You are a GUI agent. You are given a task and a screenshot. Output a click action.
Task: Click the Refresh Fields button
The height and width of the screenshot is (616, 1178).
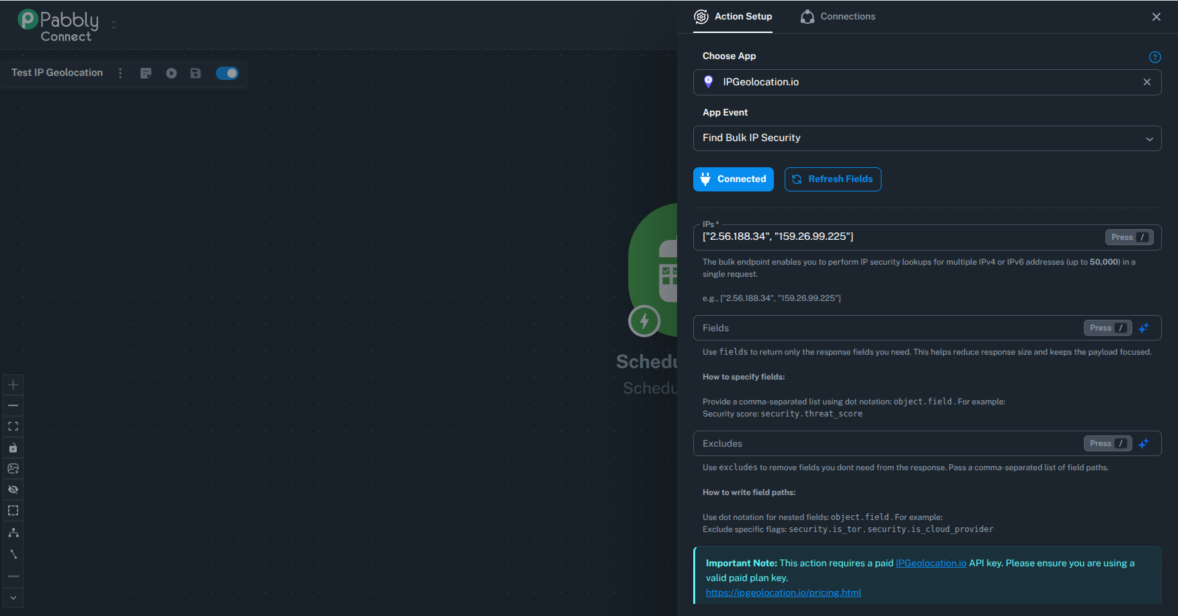tap(833, 179)
